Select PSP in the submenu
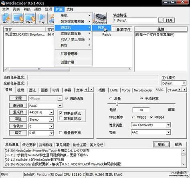Viewport: 190px width, 178px height. click(x=101, y=28)
